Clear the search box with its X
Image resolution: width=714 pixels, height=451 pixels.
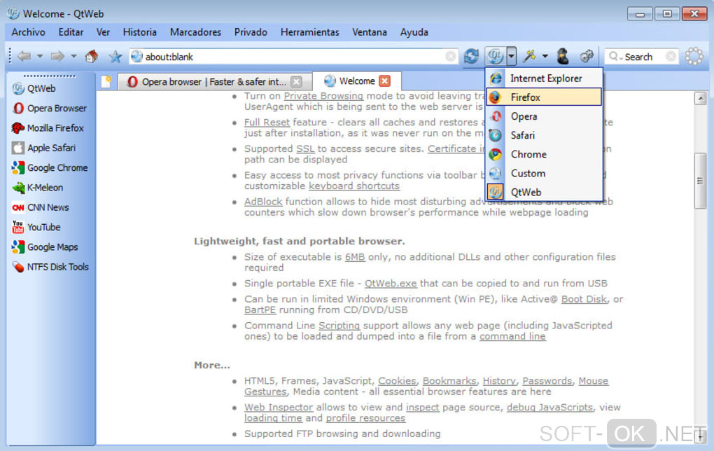[x=671, y=57]
